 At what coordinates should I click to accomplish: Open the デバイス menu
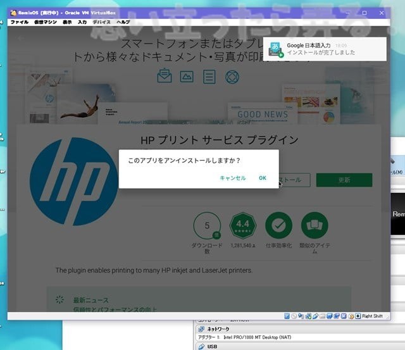pyautogui.click(x=101, y=22)
